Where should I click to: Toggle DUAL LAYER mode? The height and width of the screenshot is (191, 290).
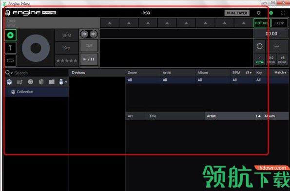pyautogui.click(x=237, y=13)
